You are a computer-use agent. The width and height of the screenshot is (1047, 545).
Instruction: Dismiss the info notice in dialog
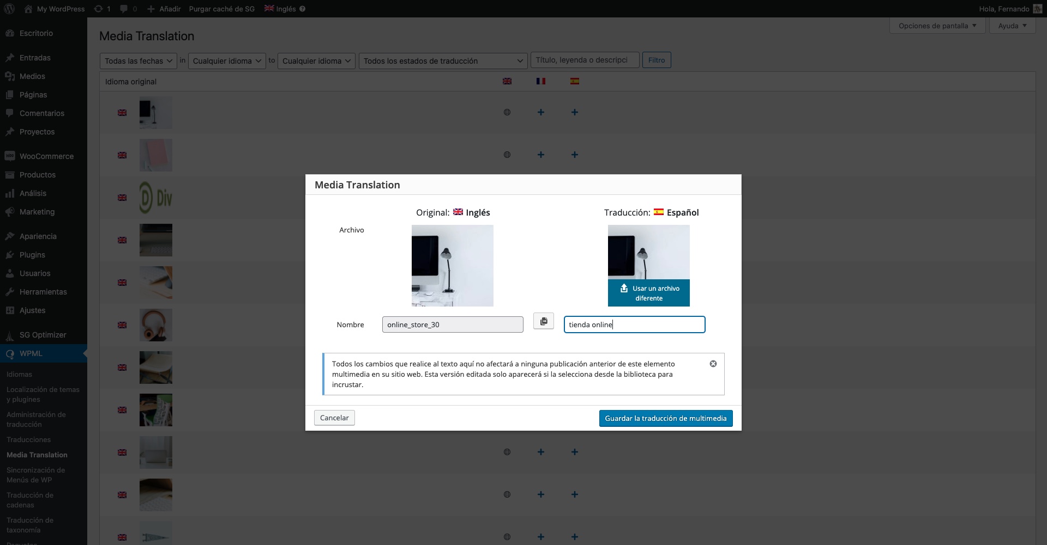[x=713, y=364]
